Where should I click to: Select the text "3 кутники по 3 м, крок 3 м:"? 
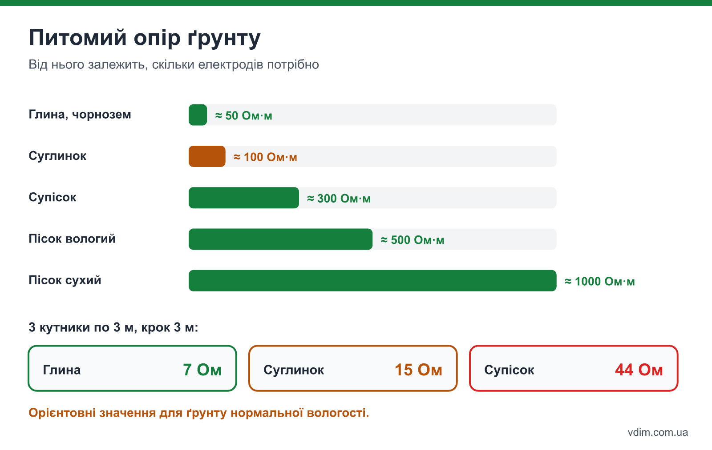(x=113, y=328)
